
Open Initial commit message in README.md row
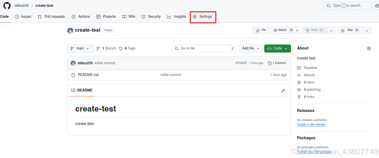coord(171,75)
